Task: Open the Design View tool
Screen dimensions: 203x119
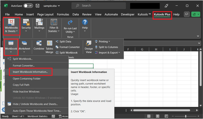Action: (x=89, y=47)
